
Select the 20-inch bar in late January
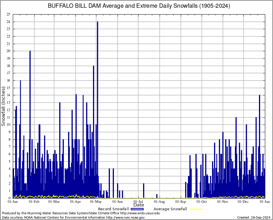coord(30,123)
